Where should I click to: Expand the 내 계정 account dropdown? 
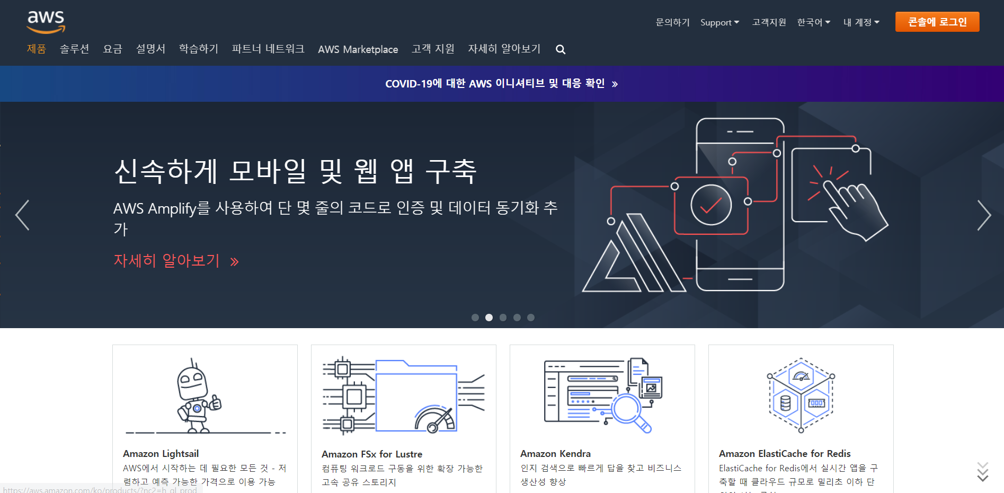pos(861,22)
